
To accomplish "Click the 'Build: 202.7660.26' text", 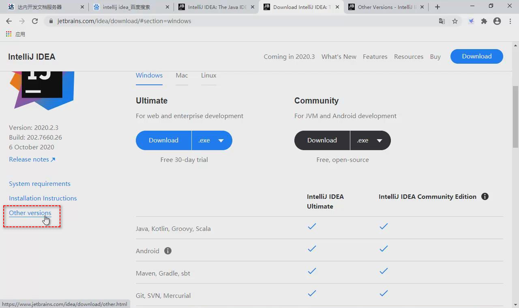I will (35, 138).
